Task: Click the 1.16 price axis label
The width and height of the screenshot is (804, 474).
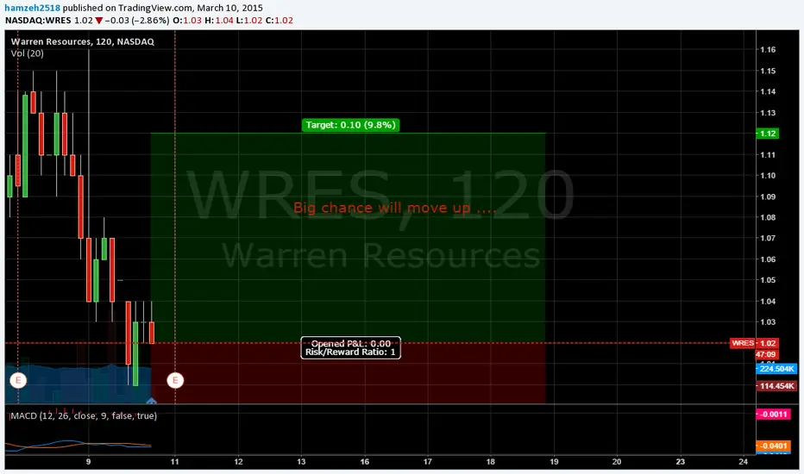Action: (x=768, y=50)
